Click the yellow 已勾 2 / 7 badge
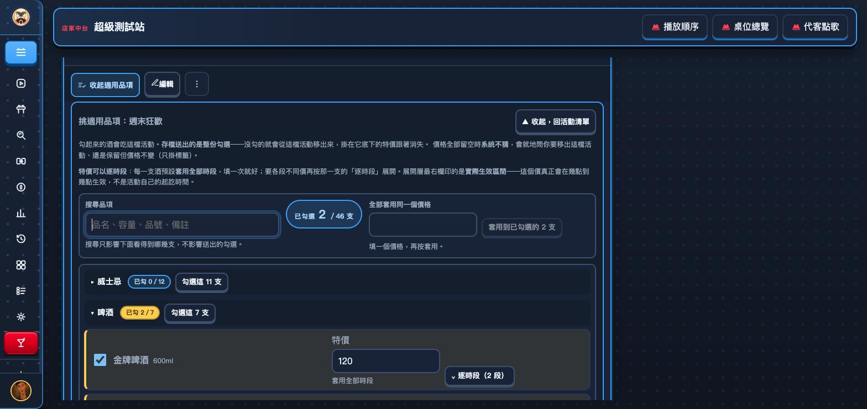 140,312
